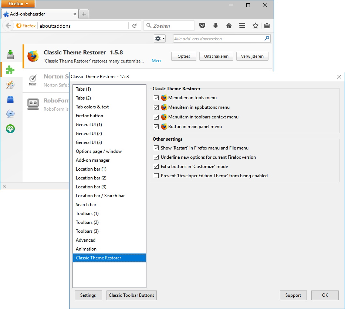The height and width of the screenshot is (309, 345).
Task: Click the Firefox identity label in URL bar
Action: pos(26,26)
